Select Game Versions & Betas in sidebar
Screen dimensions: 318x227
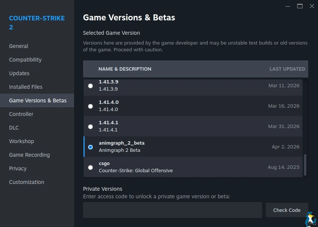[37, 100]
